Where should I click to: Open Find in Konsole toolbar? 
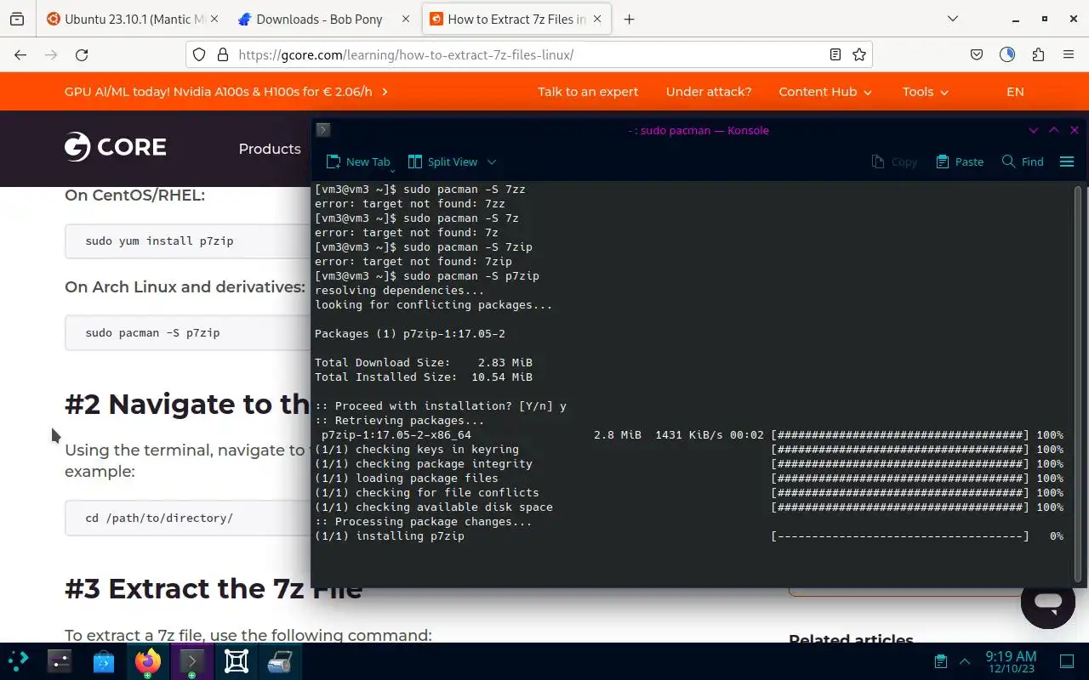pos(1023,161)
